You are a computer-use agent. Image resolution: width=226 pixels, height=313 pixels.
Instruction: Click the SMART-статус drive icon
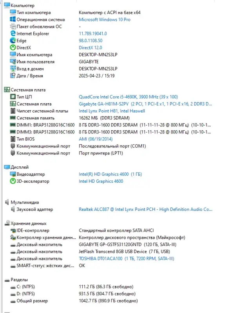pyautogui.click(x=13, y=266)
